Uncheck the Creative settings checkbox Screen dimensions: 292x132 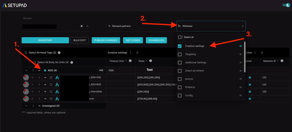tap(180, 46)
